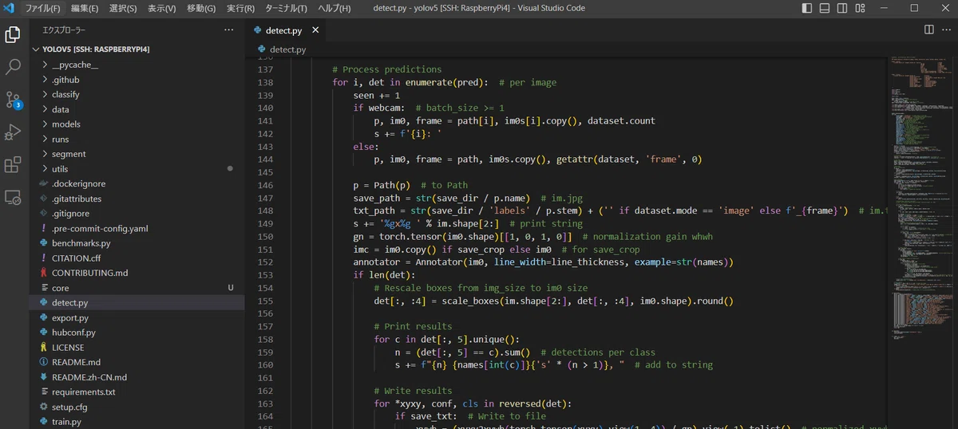Select detect.py in file explorer

pos(137,303)
